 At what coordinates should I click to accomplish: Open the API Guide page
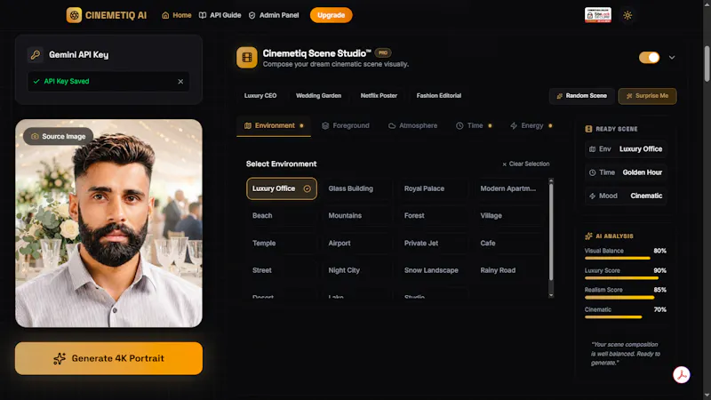(x=220, y=15)
